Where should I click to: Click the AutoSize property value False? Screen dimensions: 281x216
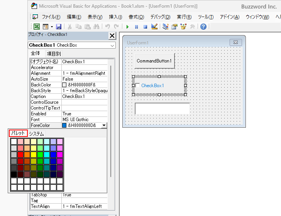click(85, 79)
